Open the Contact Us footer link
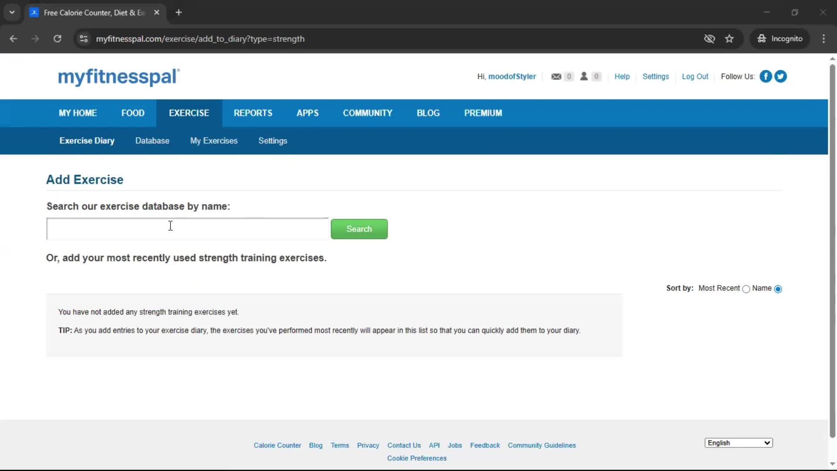 tap(404, 445)
